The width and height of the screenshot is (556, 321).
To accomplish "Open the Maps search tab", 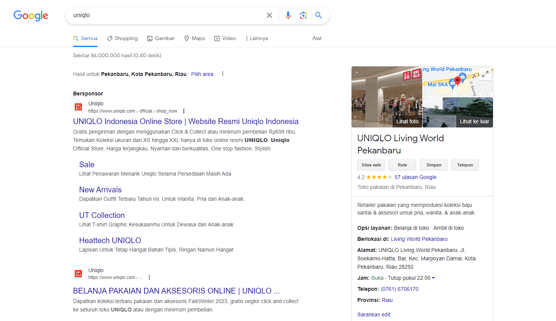I will [195, 39].
